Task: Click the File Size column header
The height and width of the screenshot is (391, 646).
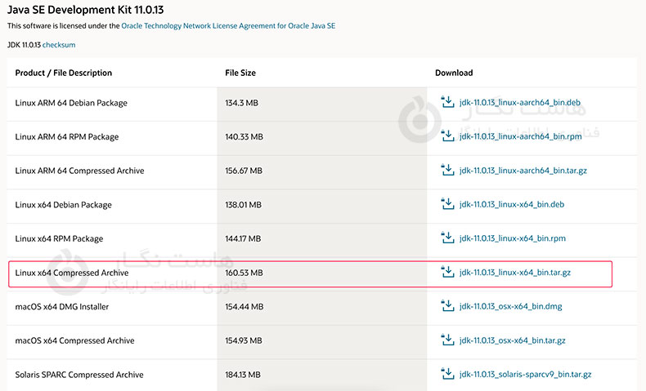Action: tap(240, 73)
